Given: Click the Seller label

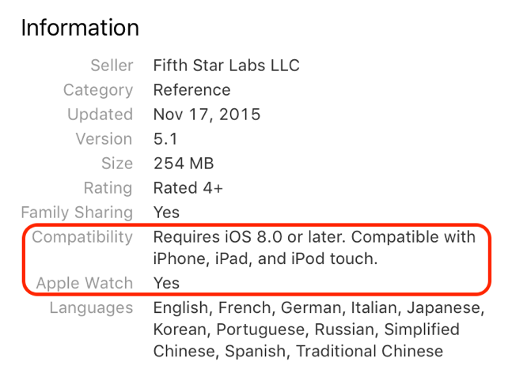Looking at the screenshot, I should click(112, 66).
